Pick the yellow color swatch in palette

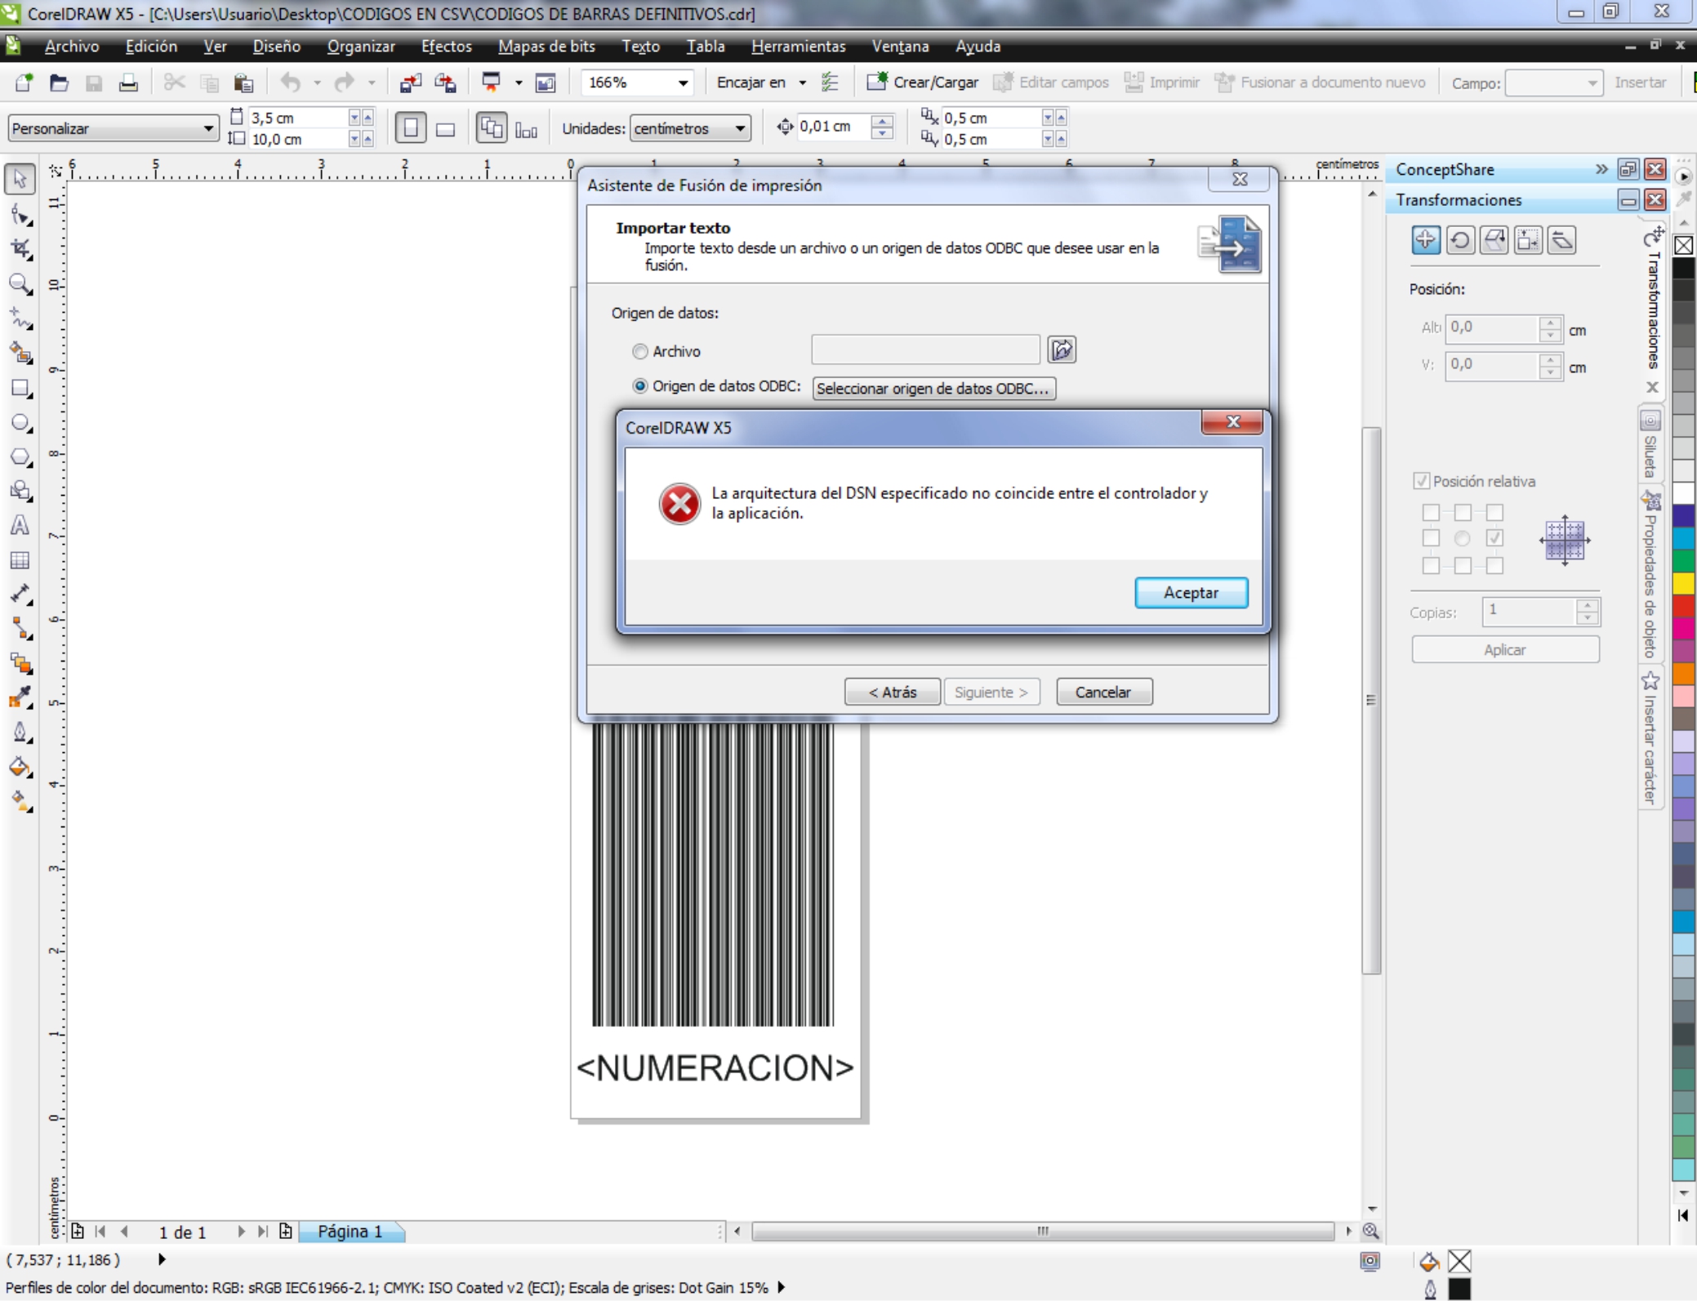1684,584
